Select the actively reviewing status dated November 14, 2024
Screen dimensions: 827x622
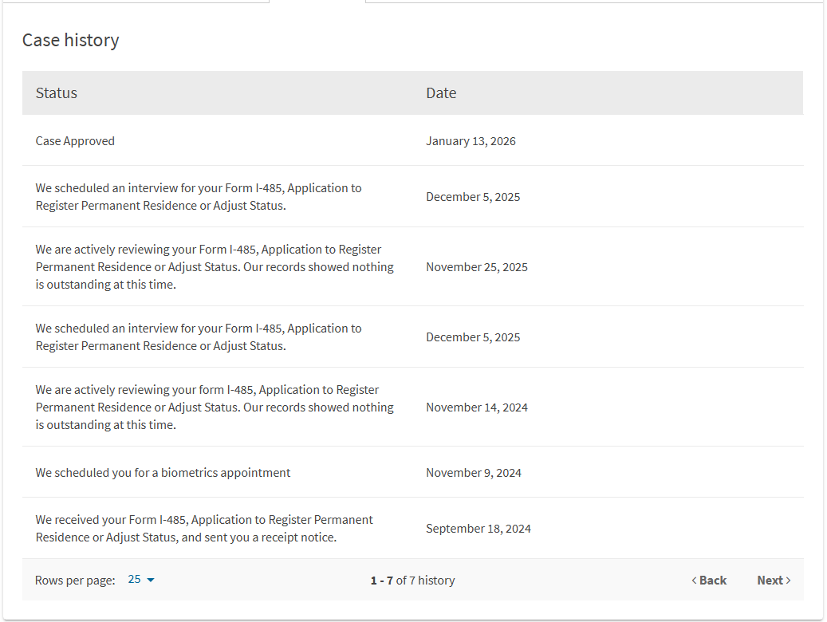click(215, 407)
